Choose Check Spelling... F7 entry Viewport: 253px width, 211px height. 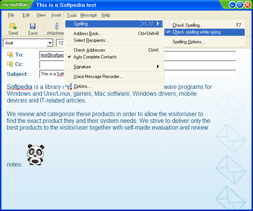(x=204, y=25)
